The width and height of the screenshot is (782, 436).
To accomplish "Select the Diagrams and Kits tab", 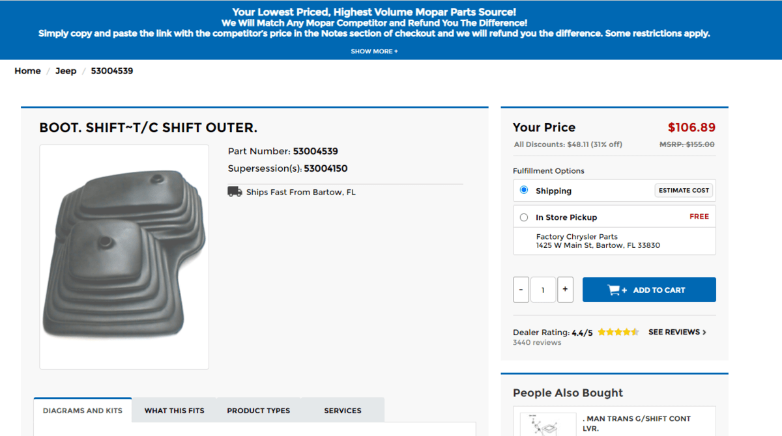I will pos(83,411).
